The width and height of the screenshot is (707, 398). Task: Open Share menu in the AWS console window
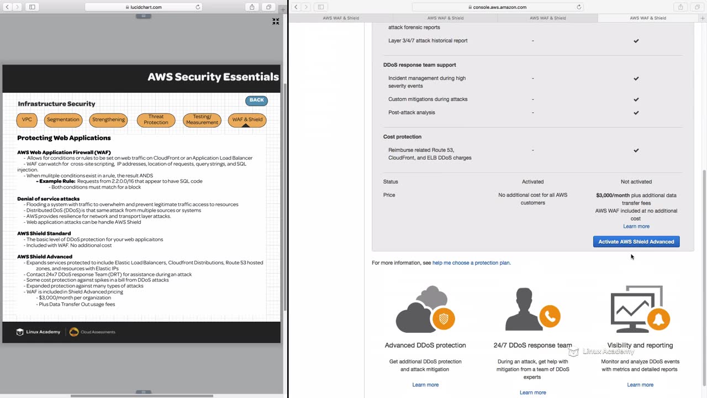(680, 7)
